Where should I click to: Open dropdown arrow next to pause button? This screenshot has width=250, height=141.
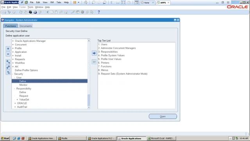[79, 2]
